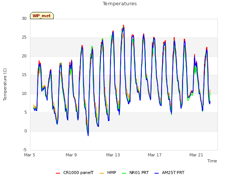Click the Mar 21 x-axis label

coord(196,155)
